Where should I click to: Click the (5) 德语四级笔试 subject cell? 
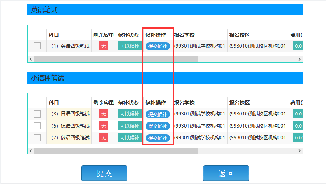tap(69, 126)
